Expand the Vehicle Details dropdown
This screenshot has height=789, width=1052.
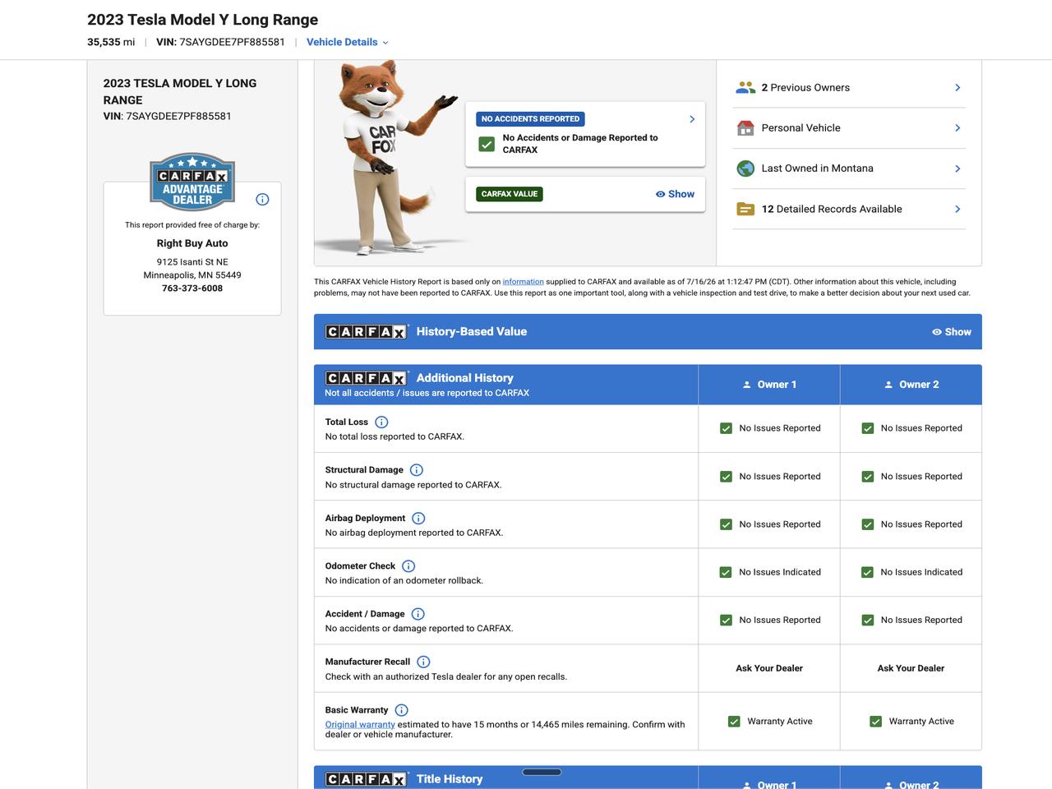tap(347, 42)
